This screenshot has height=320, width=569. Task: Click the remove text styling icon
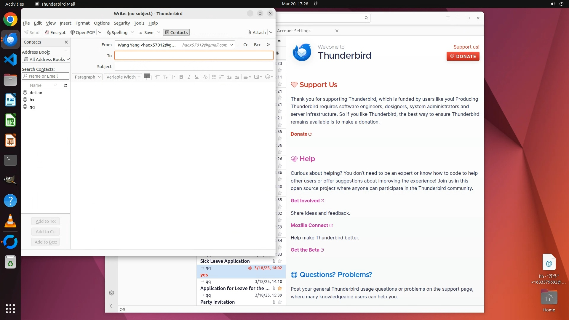click(205, 77)
